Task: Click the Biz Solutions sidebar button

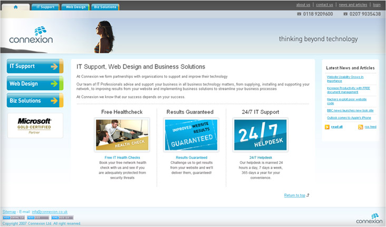Action: (35, 100)
